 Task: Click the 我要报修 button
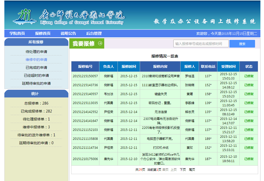pos(84,43)
